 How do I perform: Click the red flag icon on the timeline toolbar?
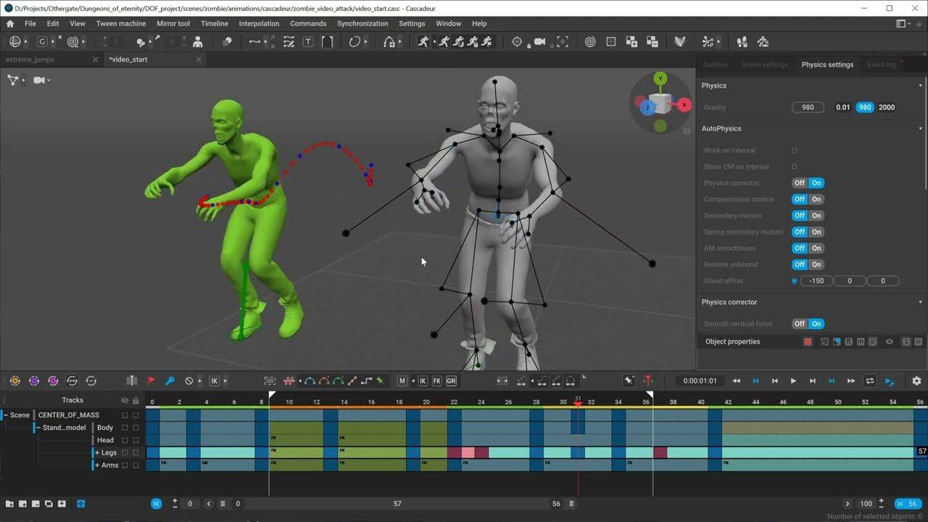point(152,381)
